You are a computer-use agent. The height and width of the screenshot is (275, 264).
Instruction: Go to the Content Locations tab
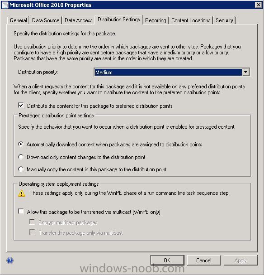pyautogui.click(x=191, y=20)
